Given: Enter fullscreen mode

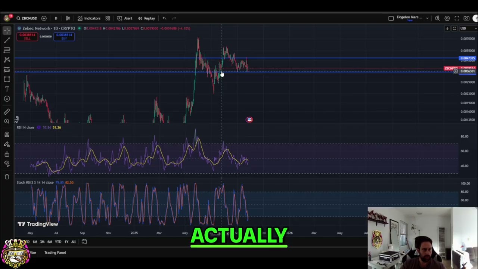Looking at the screenshot, I should pyautogui.click(x=457, y=18).
